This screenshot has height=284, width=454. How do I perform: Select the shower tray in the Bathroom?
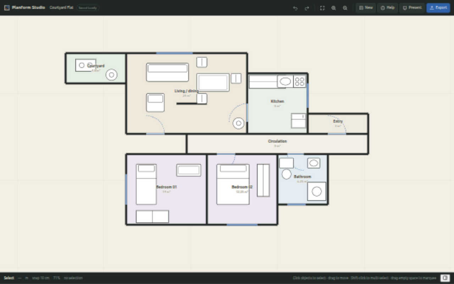pyautogui.click(x=317, y=191)
